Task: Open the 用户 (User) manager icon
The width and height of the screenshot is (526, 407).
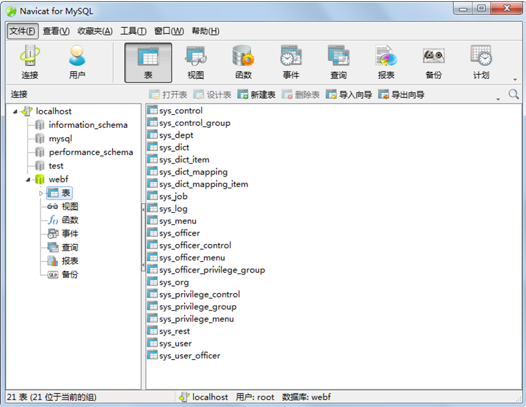Action: click(77, 63)
